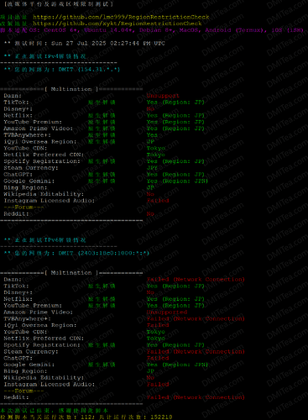Click "Android (Termux)" in the supported OS line
Screen dimensions: 308x420
tap(236, 30)
